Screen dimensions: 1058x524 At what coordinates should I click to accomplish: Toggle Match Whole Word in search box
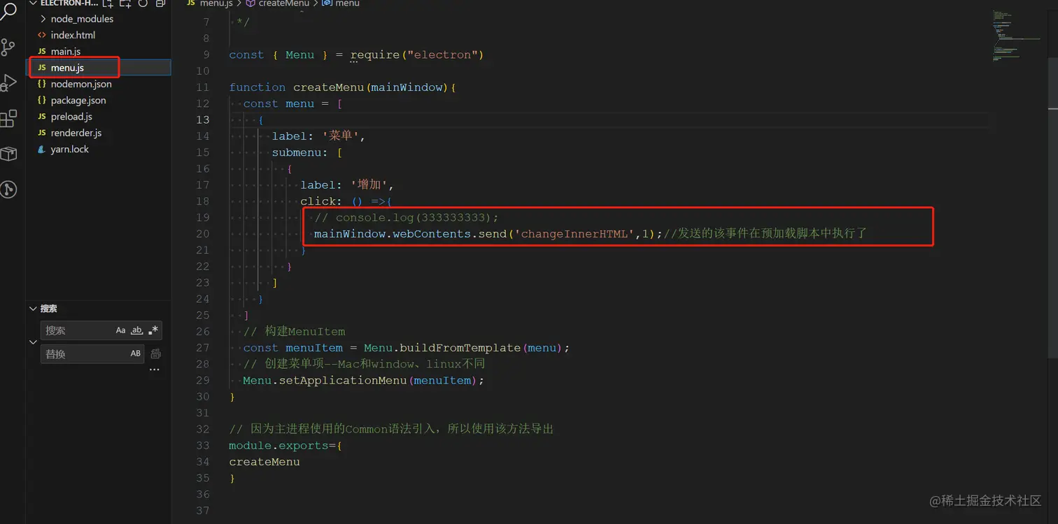click(137, 330)
